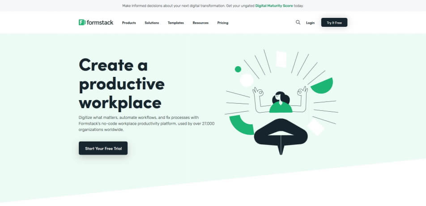This screenshot has height=206, width=426.
Task: Click the Login link
Action: click(x=310, y=23)
